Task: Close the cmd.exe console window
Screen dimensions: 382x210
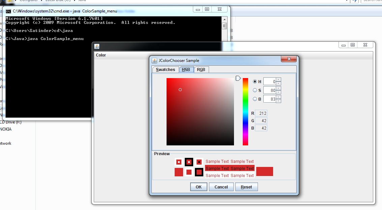Action: click(x=219, y=9)
